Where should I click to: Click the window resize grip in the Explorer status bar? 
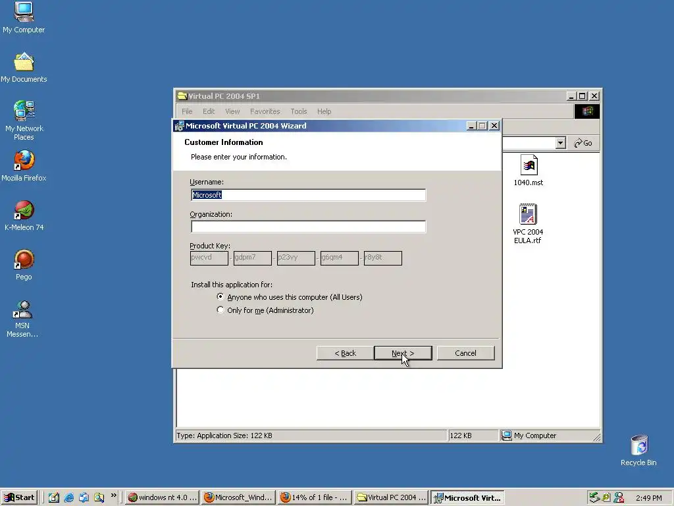click(x=596, y=437)
